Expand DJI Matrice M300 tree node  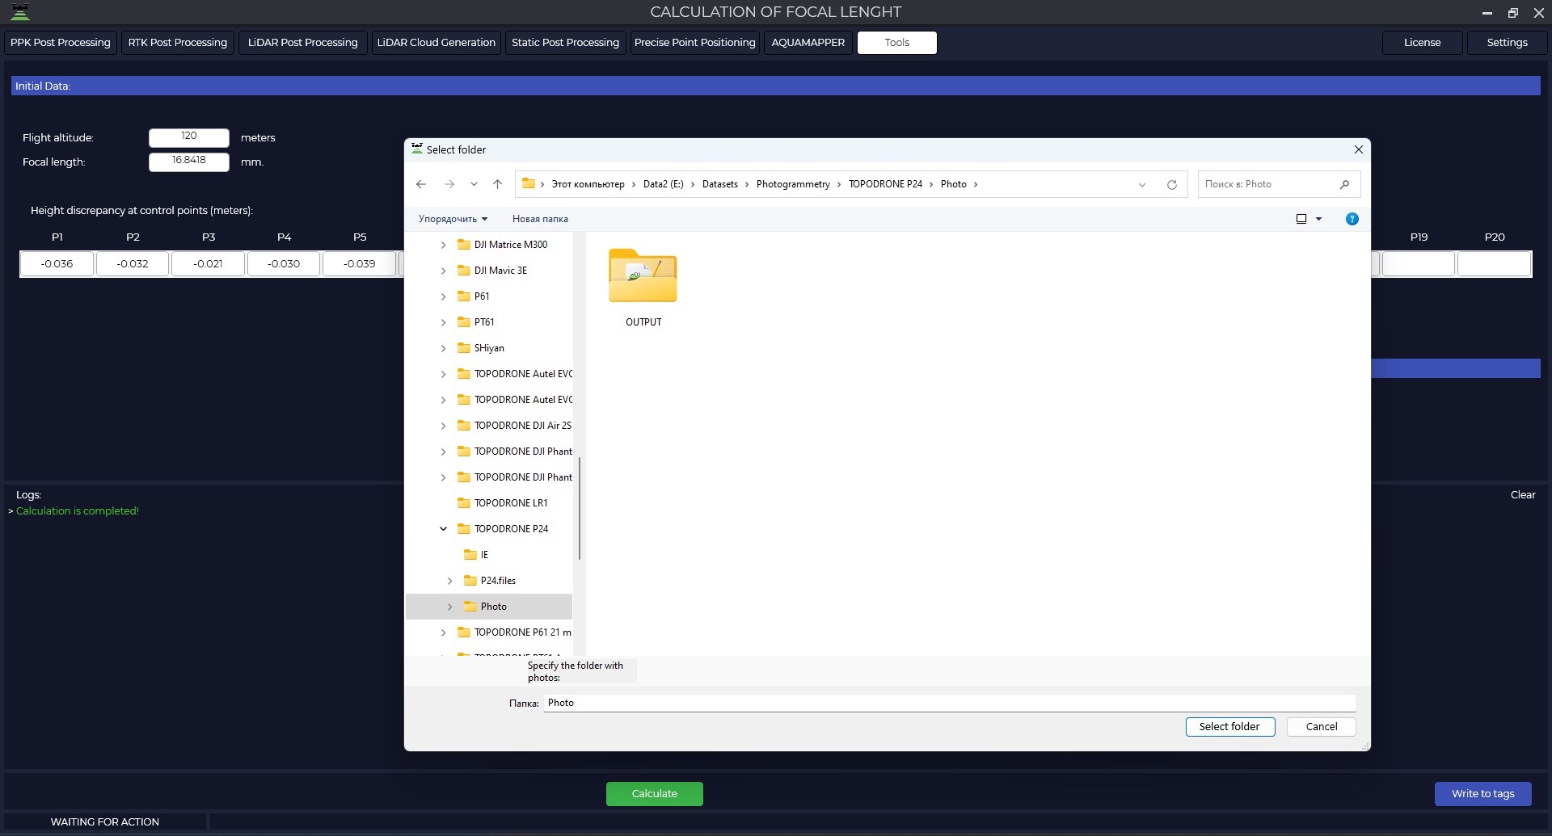click(443, 245)
